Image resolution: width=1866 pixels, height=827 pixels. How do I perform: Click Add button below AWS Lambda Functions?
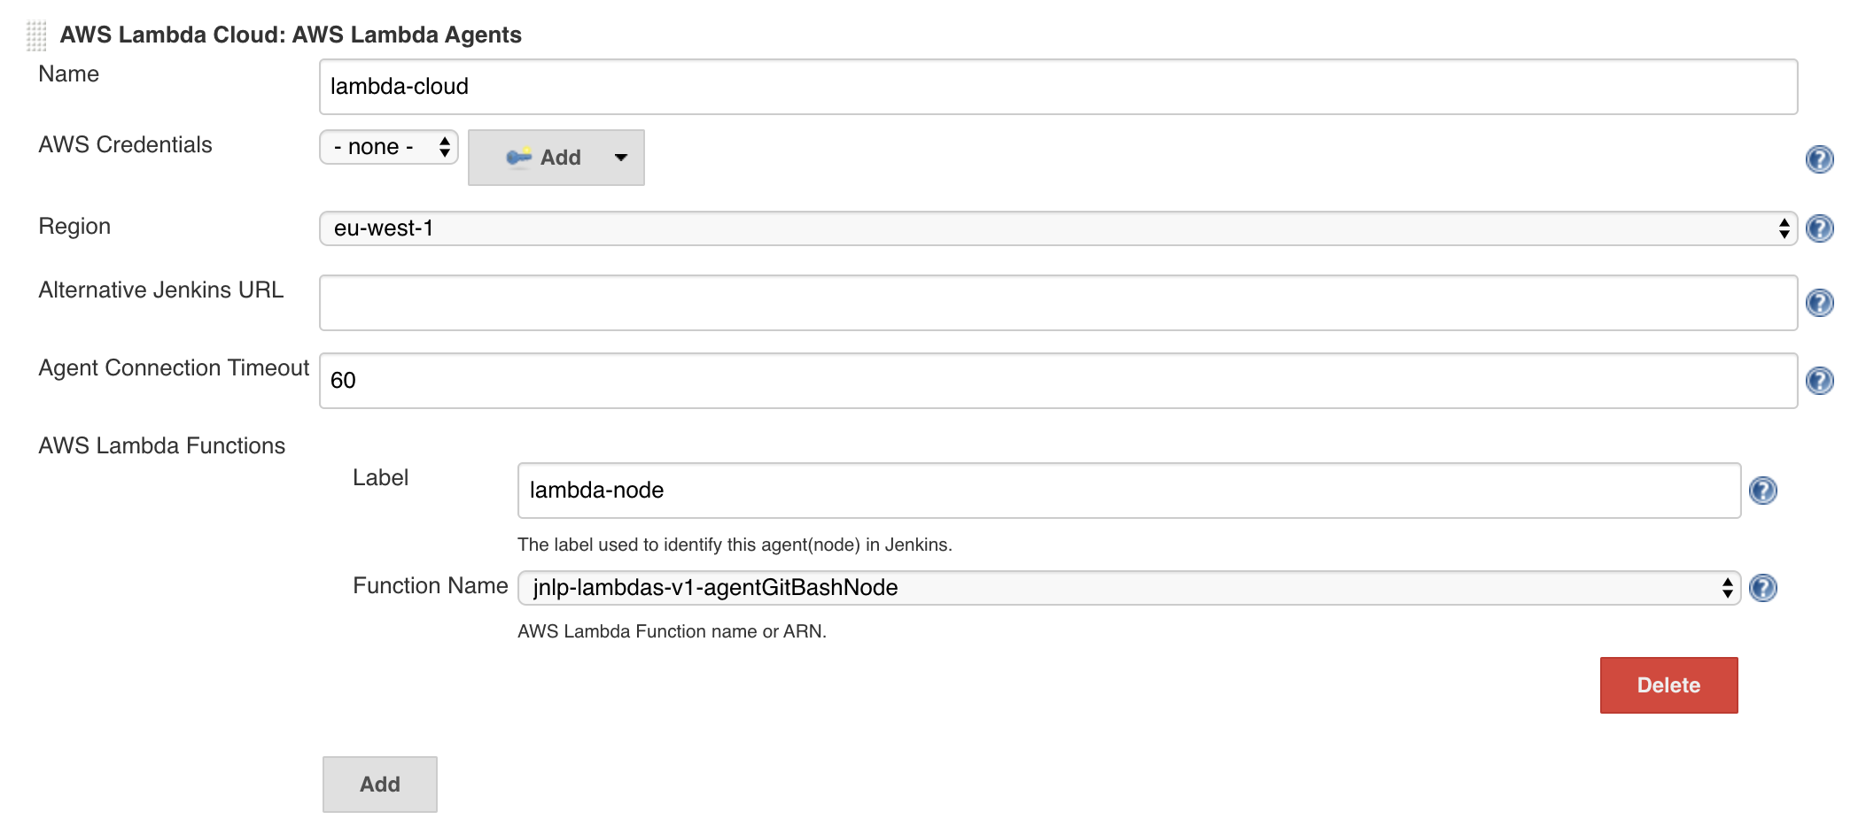pyautogui.click(x=380, y=784)
